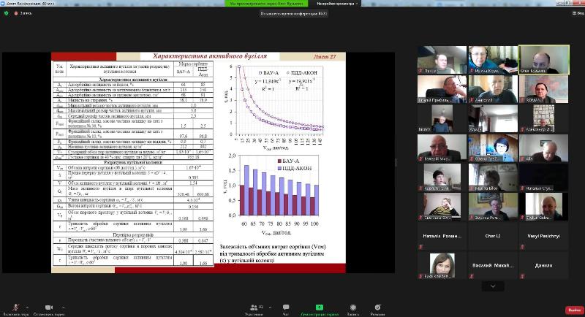Viewport: 585px width, 317px height.
Task: Click the slide title 'Характеристика активного вугілля'
Action: 210,56
